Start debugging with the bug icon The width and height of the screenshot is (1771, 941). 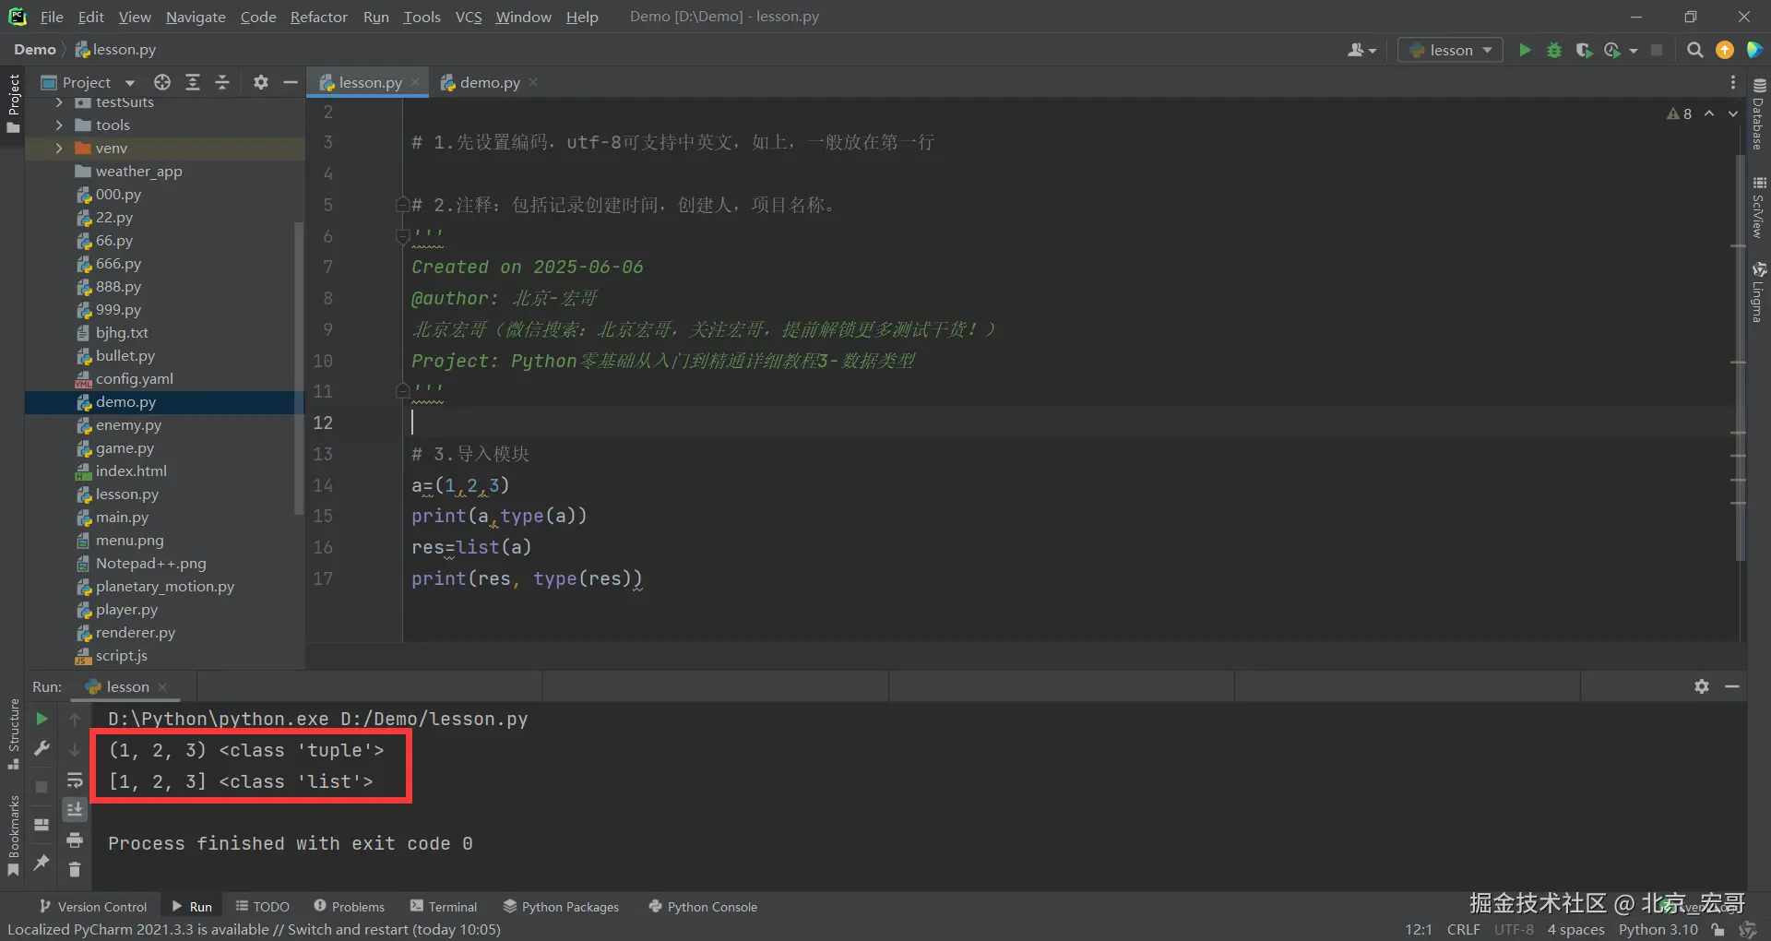tap(1554, 50)
